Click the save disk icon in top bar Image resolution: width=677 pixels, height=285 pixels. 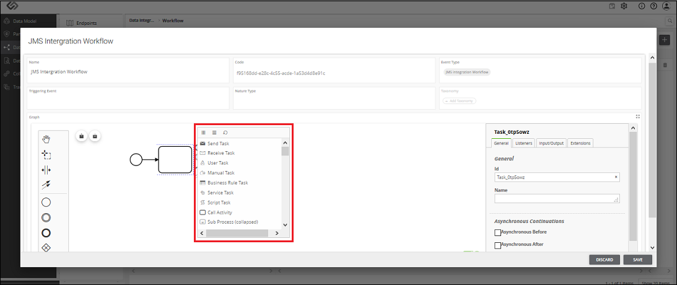[612, 6]
